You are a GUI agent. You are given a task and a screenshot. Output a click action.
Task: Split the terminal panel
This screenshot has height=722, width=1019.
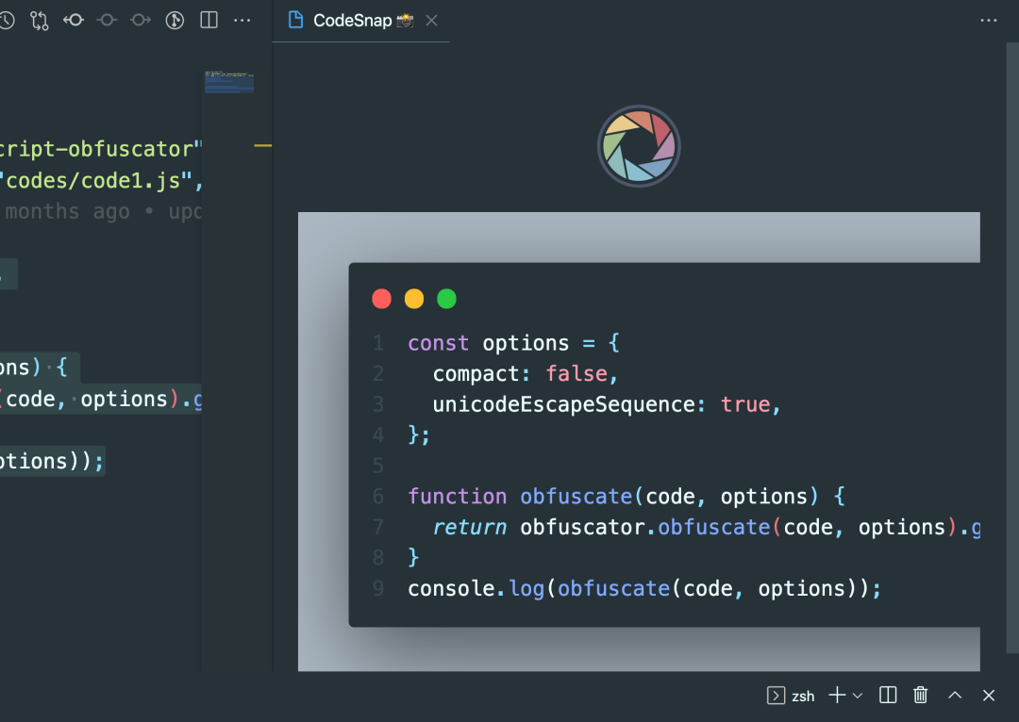pyautogui.click(x=888, y=696)
